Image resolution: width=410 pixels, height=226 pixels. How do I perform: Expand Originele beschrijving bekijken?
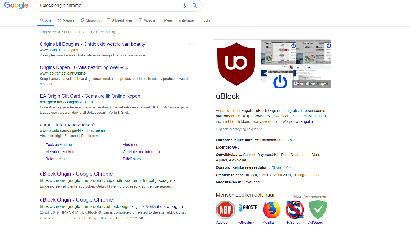point(239,129)
